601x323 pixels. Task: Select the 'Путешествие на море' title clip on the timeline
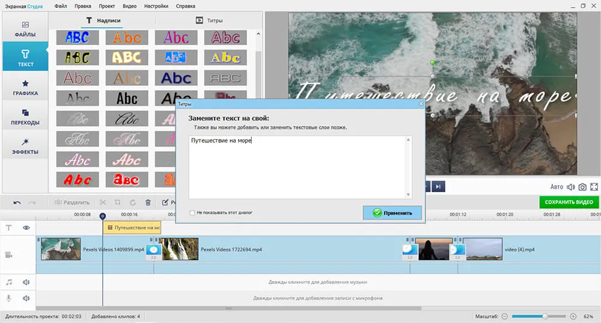pyautogui.click(x=132, y=228)
